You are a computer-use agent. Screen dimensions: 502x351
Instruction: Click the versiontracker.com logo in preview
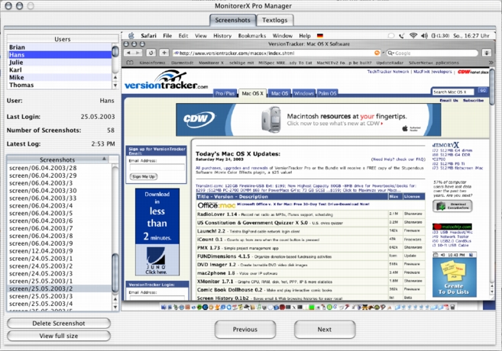coord(166,81)
